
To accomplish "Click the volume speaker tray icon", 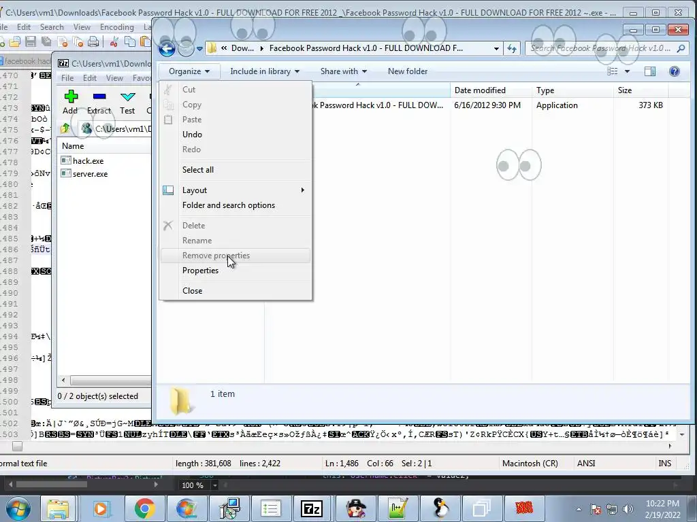I will point(628,509).
